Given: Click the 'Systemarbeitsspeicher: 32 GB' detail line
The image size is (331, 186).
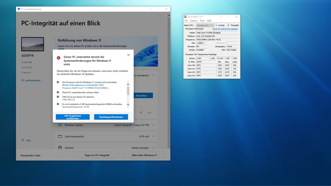Looking at the screenshot, I should coord(76,107).
